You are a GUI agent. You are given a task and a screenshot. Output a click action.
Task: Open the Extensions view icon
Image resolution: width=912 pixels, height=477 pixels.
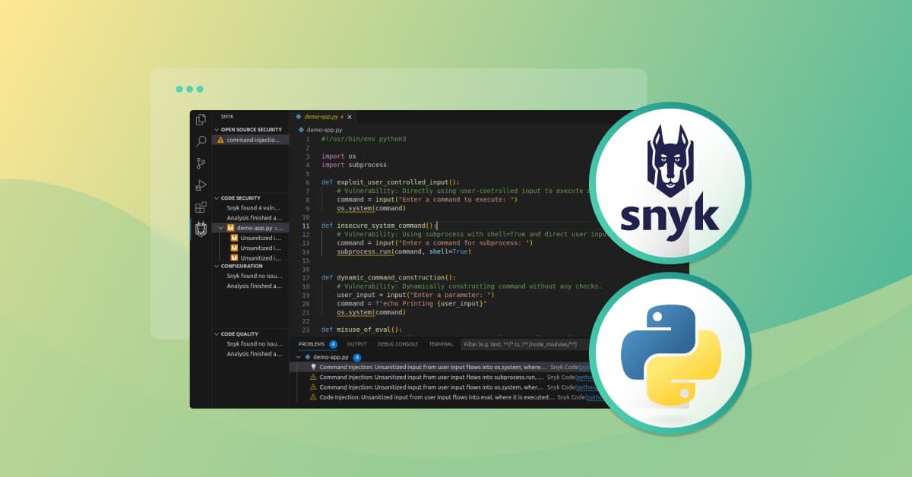point(201,207)
